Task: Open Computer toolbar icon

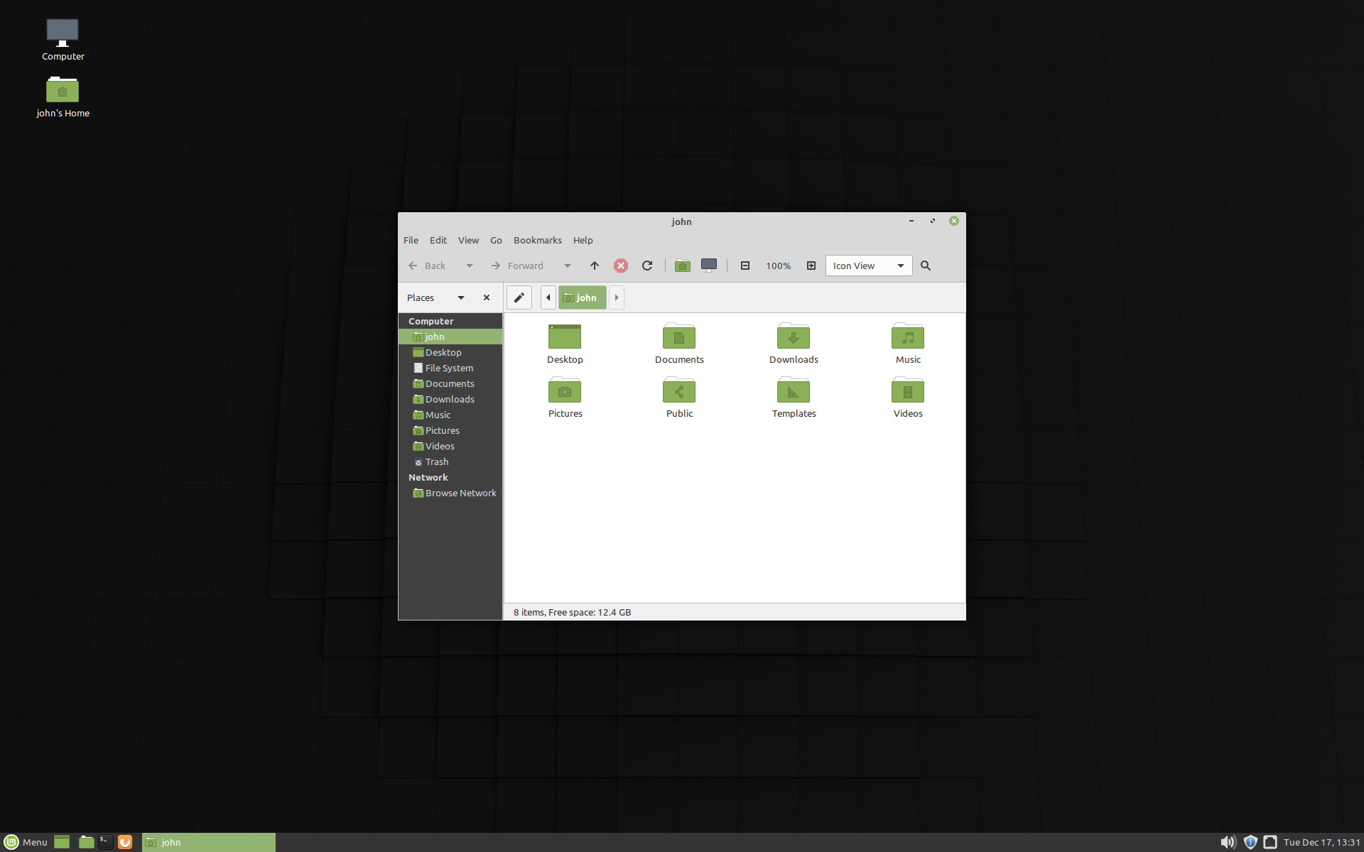Action: [x=709, y=266]
